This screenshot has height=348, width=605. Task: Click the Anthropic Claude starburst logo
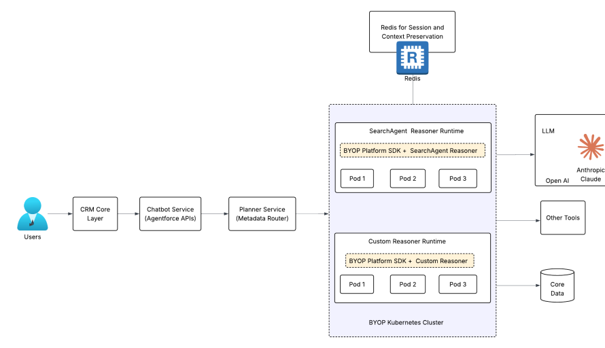pos(591,147)
